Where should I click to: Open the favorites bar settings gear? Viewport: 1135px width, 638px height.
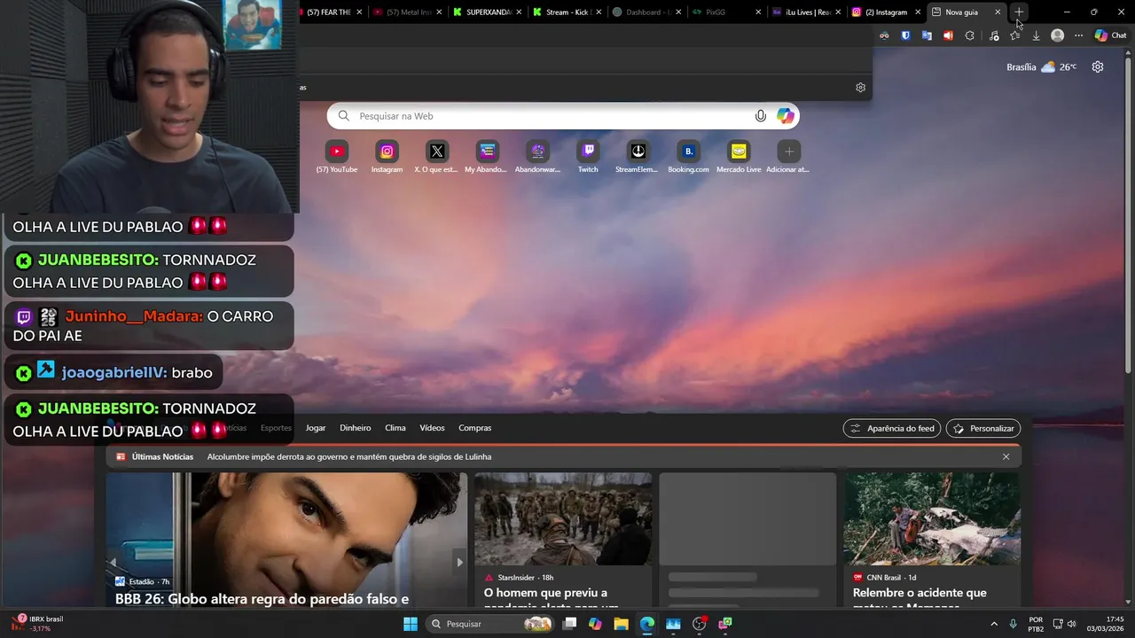point(860,88)
